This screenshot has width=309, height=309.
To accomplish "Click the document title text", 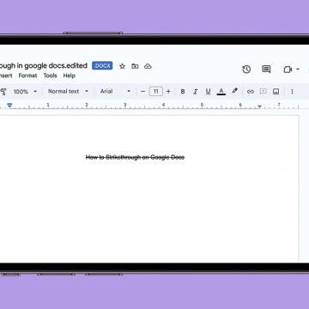I will pos(44,66).
